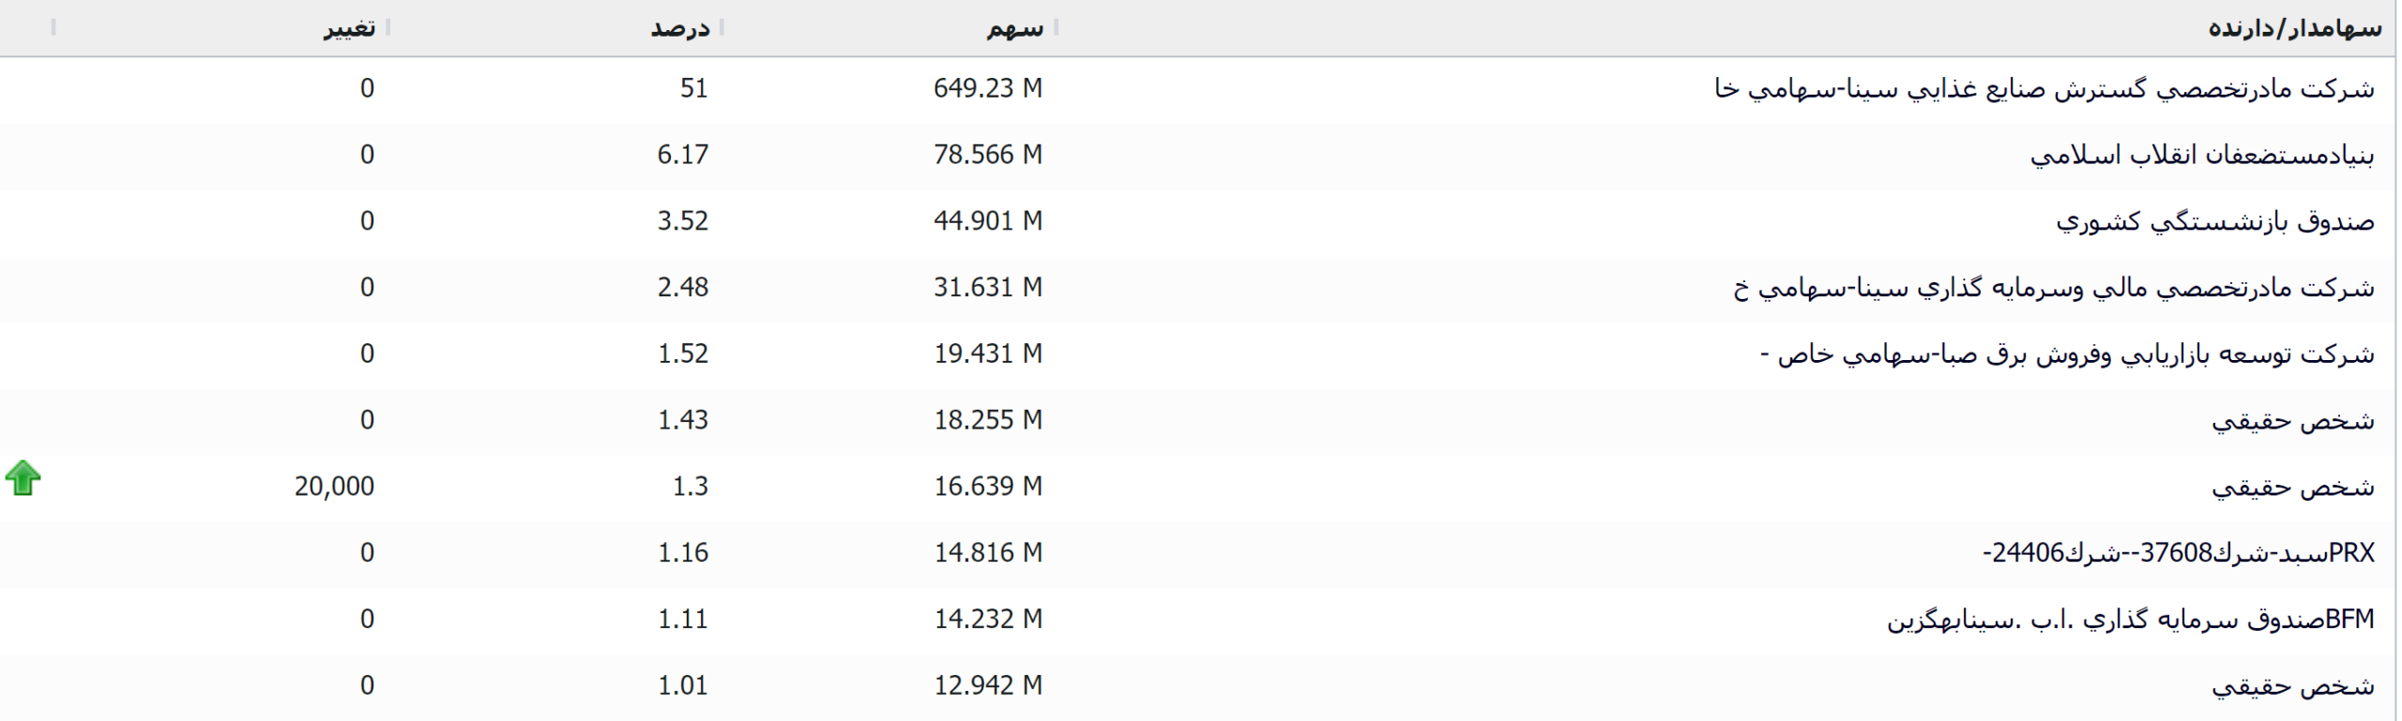The width and height of the screenshot is (2402, 721).
Task: Click the 20,000 change value
Action: click(x=334, y=487)
